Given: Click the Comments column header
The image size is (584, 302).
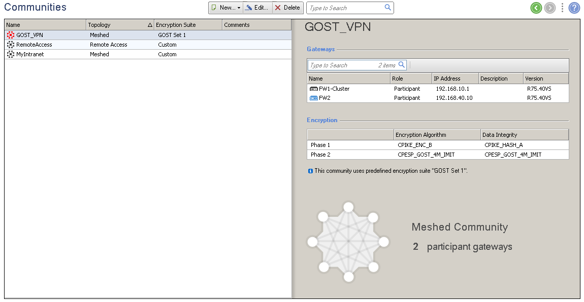Looking at the screenshot, I should coord(256,25).
